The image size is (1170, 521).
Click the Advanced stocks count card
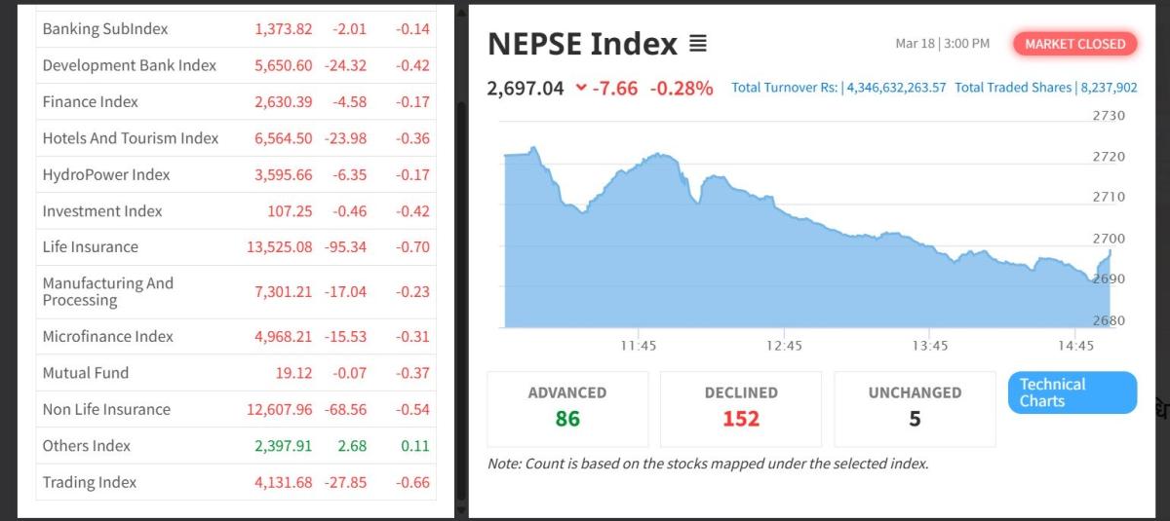(x=567, y=407)
